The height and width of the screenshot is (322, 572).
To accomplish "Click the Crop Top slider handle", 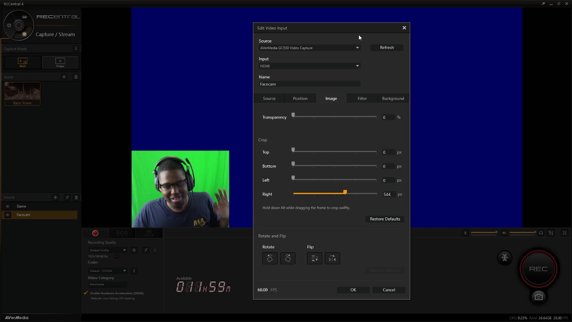I will pos(293,150).
